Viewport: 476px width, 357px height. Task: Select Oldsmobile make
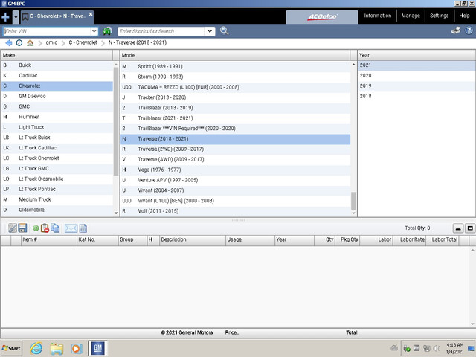[x=57, y=210]
